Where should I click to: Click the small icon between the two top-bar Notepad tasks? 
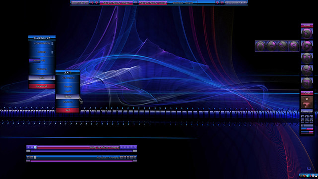pos(136,3)
